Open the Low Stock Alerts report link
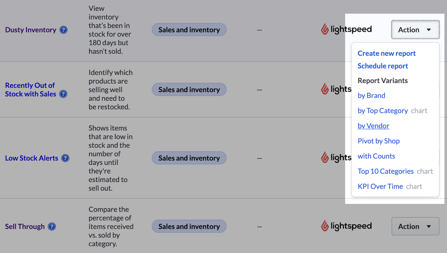Viewport: 447px width, 253px height. tap(32, 158)
